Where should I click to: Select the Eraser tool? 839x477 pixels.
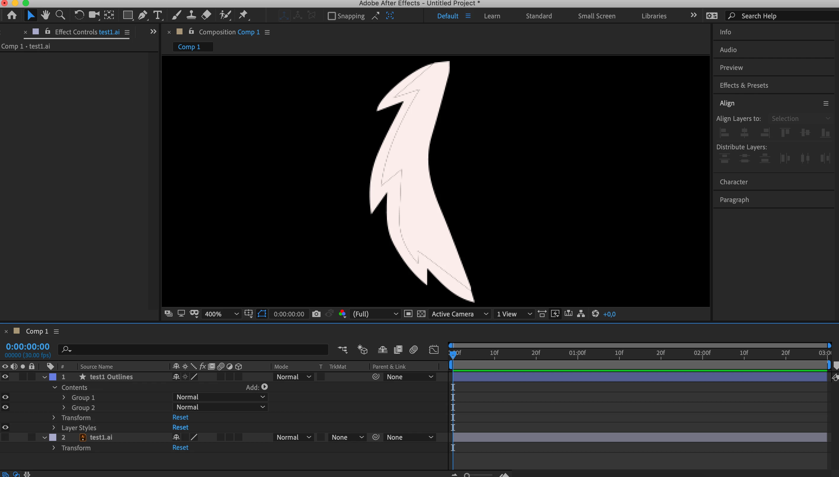(206, 15)
